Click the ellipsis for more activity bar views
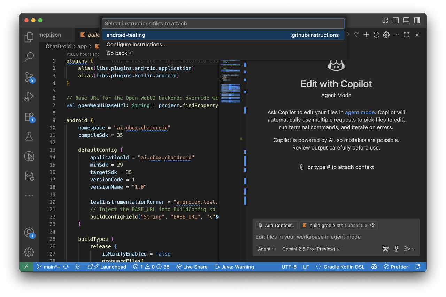This screenshot has height=297, width=446. tap(29, 196)
